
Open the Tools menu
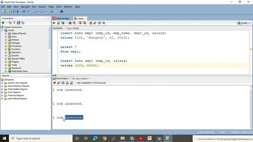(x=59, y=7)
